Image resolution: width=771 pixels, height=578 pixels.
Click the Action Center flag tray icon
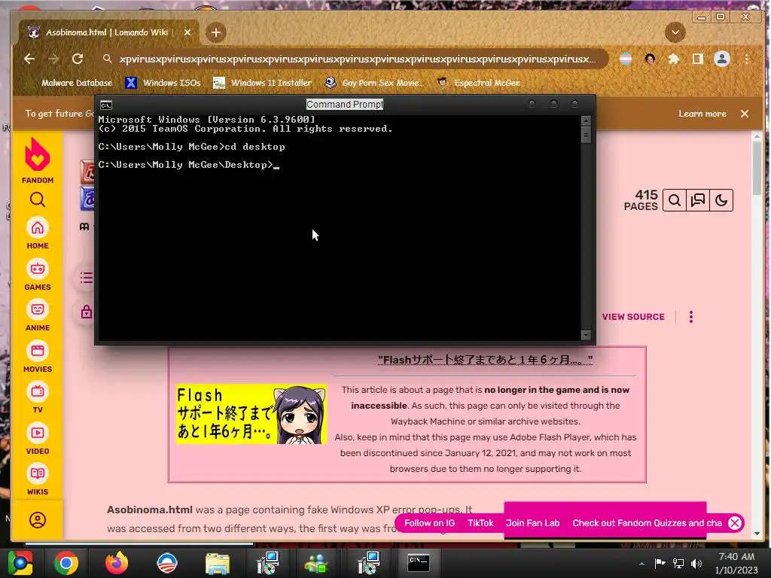pos(660,563)
